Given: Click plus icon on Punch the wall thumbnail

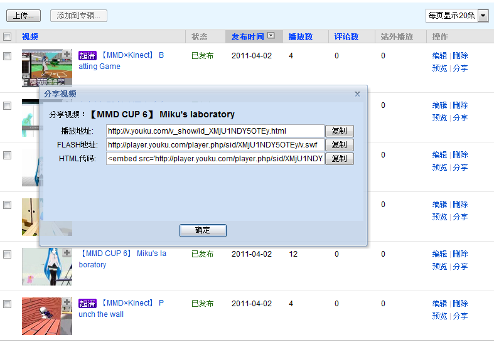Looking at the screenshot, I should tap(67, 302).
